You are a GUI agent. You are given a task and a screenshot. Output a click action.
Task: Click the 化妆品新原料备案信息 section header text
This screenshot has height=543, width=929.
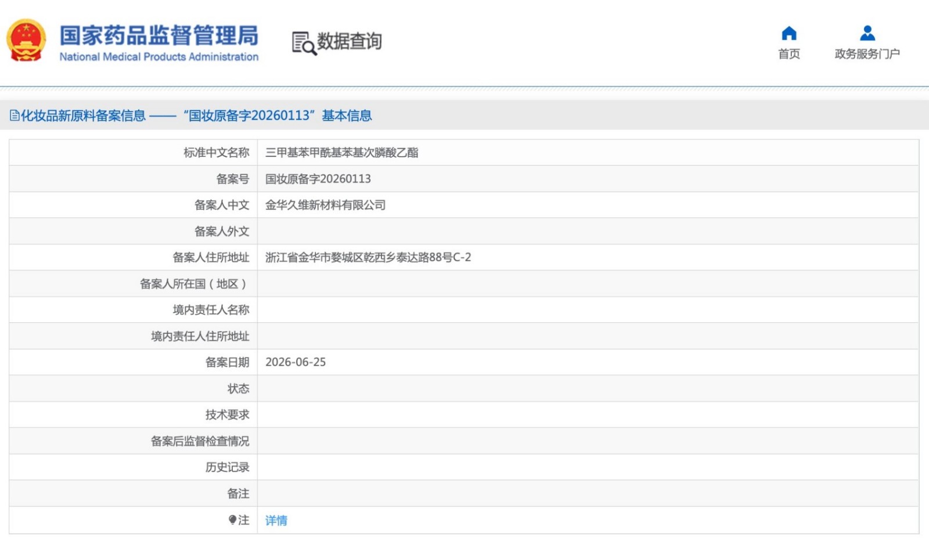[x=83, y=116]
